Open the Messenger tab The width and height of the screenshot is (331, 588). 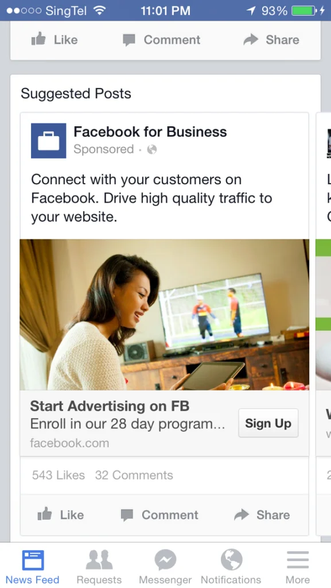click(165, 567)
